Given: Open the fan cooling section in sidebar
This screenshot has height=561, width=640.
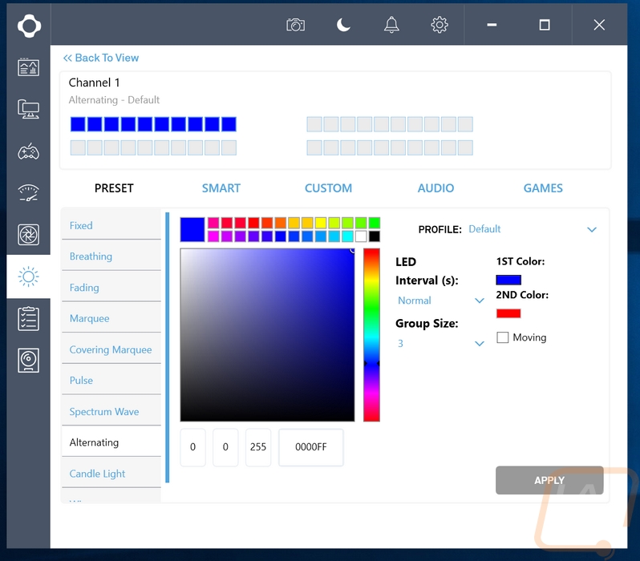Looking at the screenshot, I should click(x=29, y=235).
